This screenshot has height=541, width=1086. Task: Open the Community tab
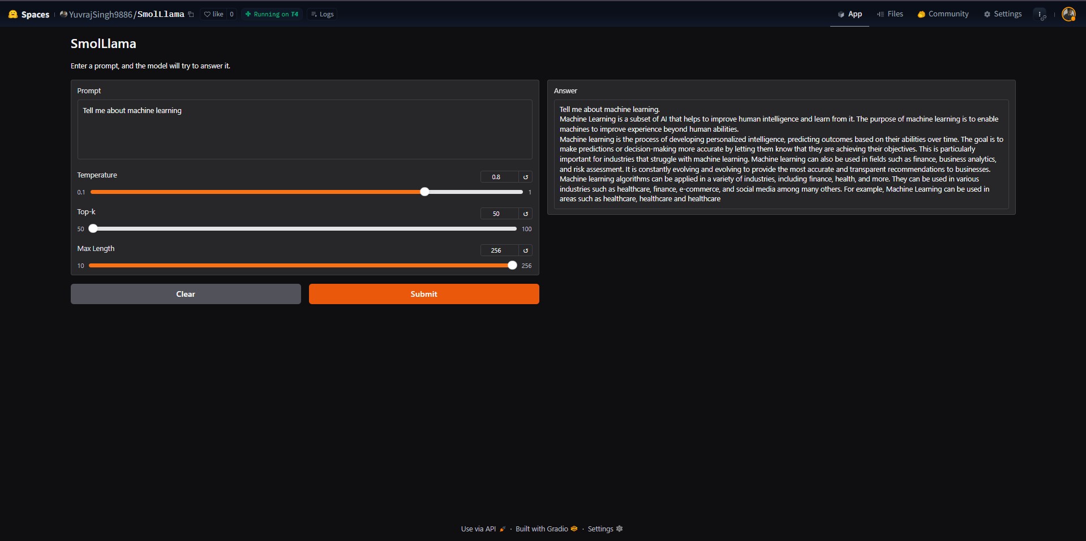tap(943, 14)
